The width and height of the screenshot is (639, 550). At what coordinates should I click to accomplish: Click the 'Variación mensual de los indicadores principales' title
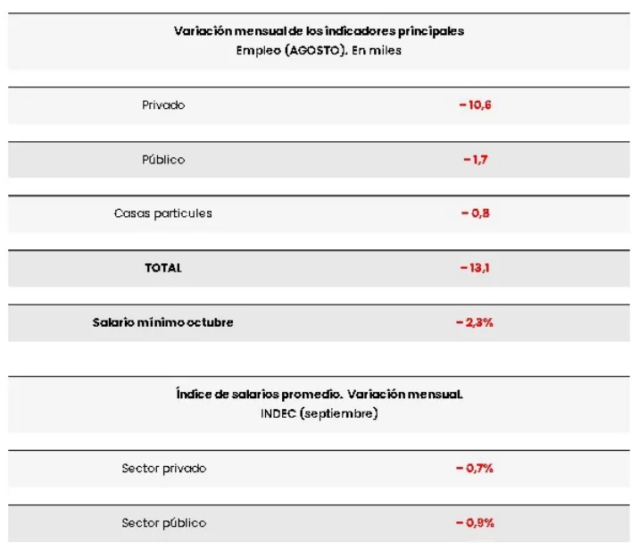(x=319, y=31)
